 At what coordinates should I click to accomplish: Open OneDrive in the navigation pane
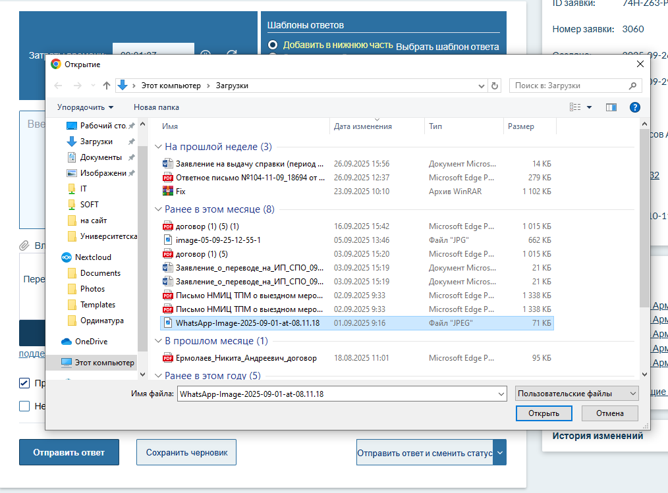click(91, 342)
